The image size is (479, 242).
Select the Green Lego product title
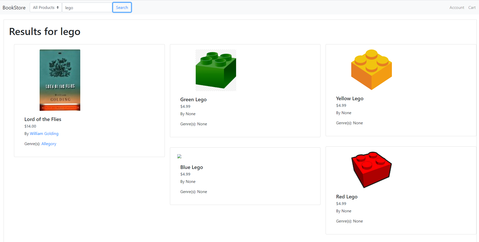click(193, 99)
